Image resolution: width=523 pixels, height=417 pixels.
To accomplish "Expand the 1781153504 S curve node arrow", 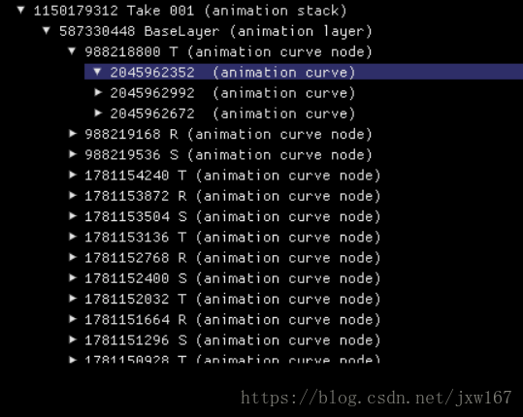I will 73,216.
